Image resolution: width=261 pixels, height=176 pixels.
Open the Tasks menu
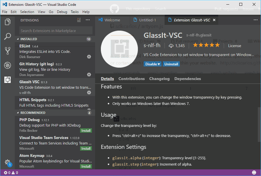click(x=75, y=12)
